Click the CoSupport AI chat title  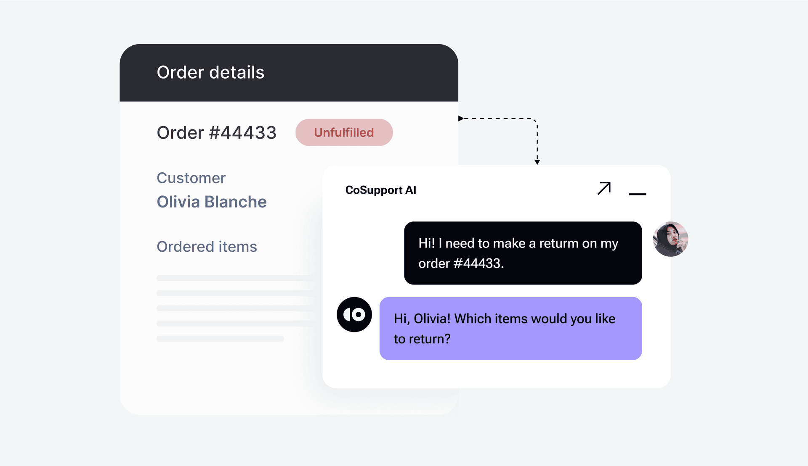380,190
